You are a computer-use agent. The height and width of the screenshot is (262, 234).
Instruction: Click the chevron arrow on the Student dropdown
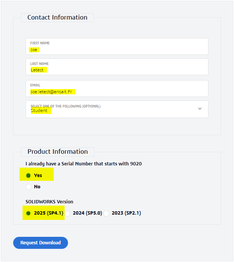pos(200,109)
